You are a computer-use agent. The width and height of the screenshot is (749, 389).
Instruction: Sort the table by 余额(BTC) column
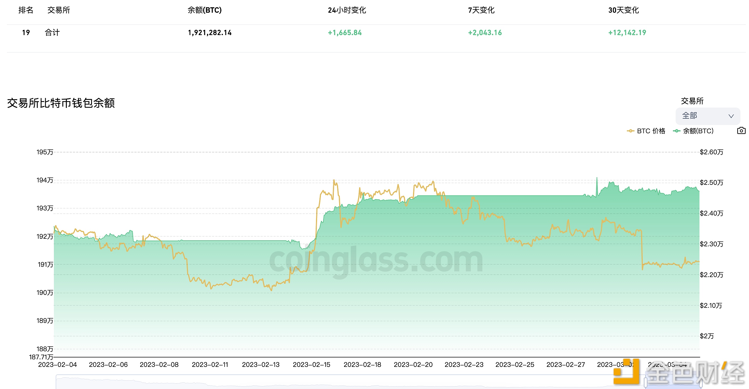[204, 10]
